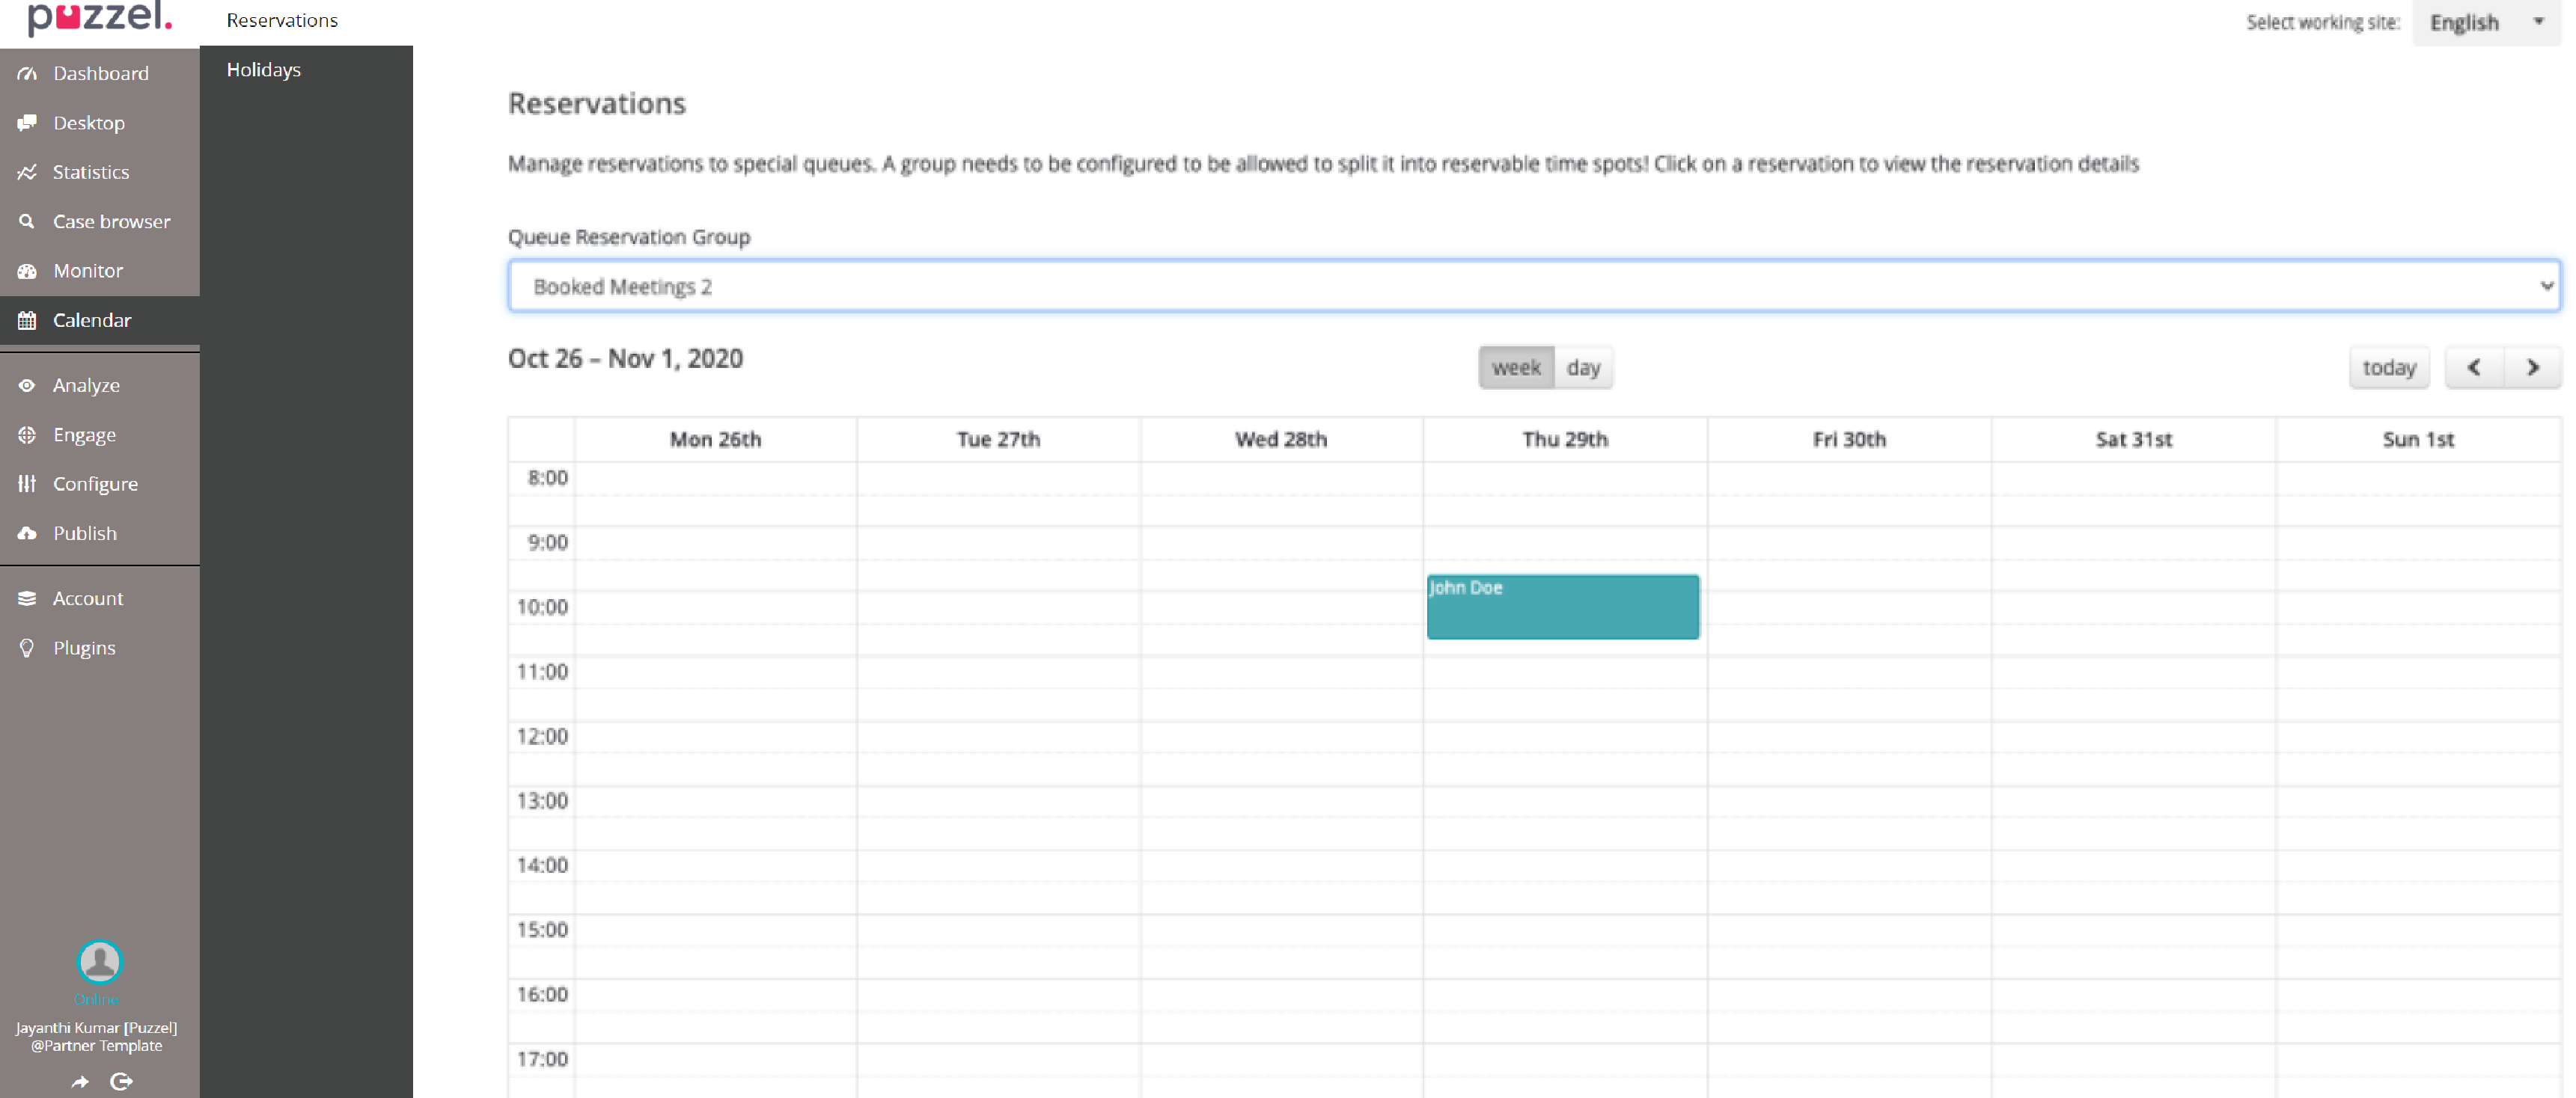Click the user avatar online status
The image size is (2576, 1098).
(99, 962)
